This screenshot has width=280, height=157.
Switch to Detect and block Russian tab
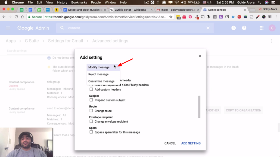[84, 10]
